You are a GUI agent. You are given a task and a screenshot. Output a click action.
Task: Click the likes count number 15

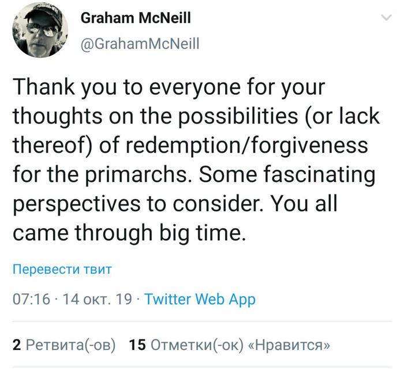[x=137, y=345]
